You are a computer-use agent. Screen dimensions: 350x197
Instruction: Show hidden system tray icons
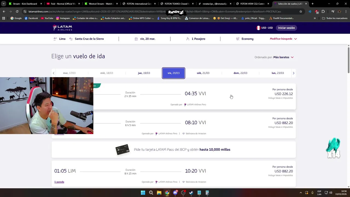[301, 193]
